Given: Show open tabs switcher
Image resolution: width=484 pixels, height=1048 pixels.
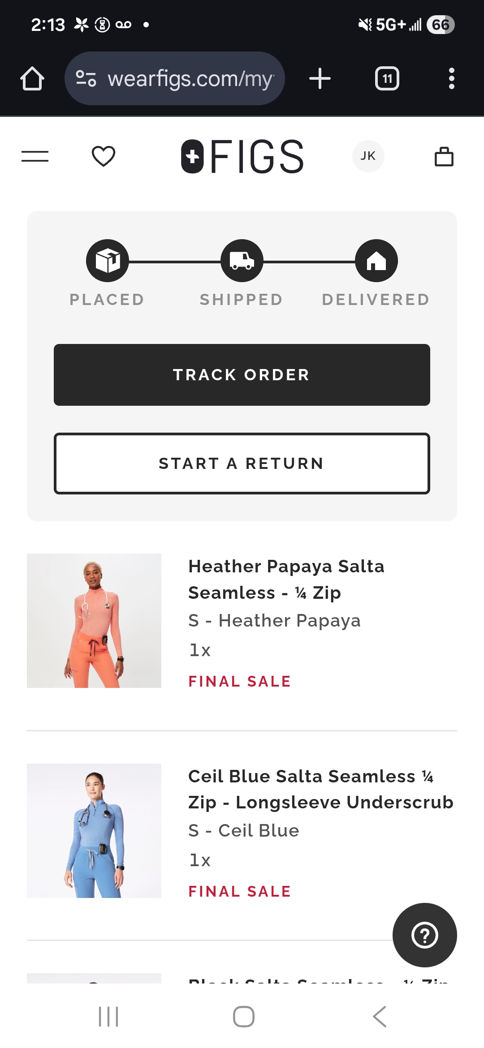Looking at the screenshot, I should click(x=387, y=79).
